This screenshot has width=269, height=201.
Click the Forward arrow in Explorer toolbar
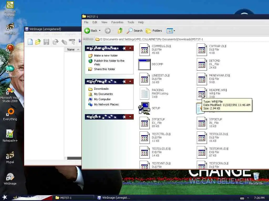[x=108, y=31]
